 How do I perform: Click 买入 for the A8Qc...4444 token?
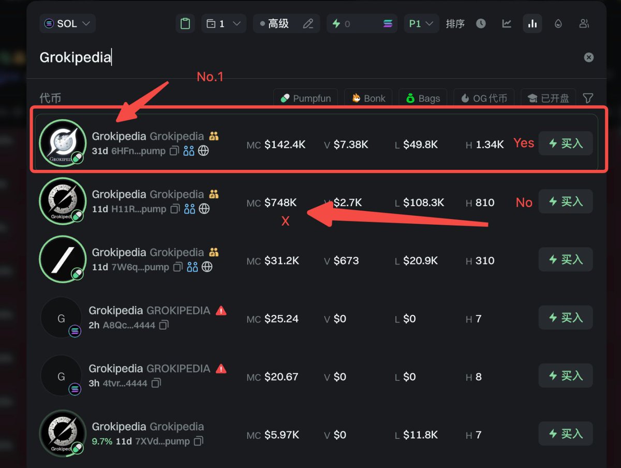pyautogui.click(x=566, y=317)
